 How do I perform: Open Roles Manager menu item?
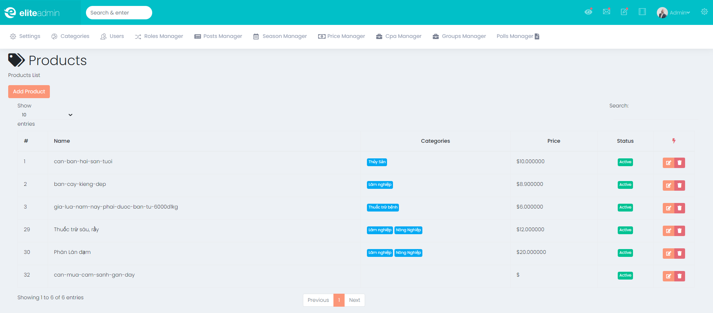coord(159,36)
